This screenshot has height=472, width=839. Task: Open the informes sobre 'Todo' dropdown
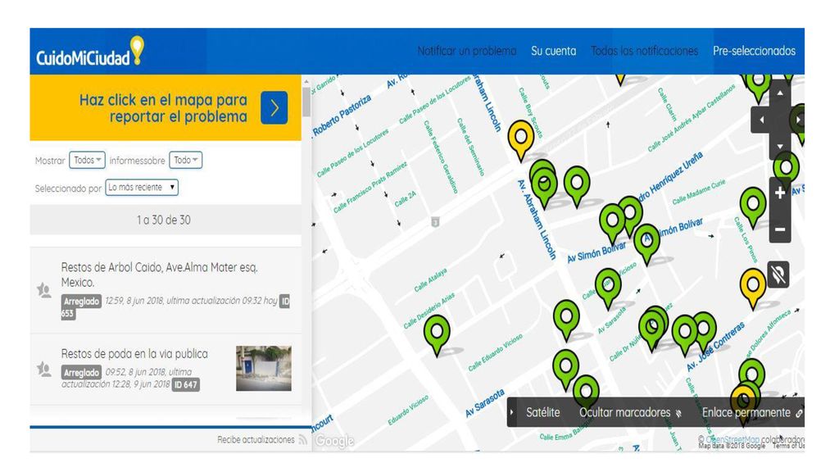186,160
